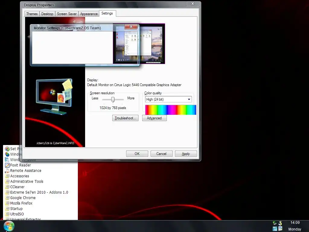Screen dimensions: 309x232
Task: Click the Google Chrome folder icon
Action: tap(7, 198)
